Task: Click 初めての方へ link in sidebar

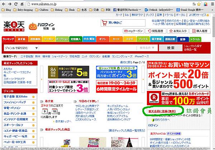Action: pyautogui.click(x=162, y=120)
